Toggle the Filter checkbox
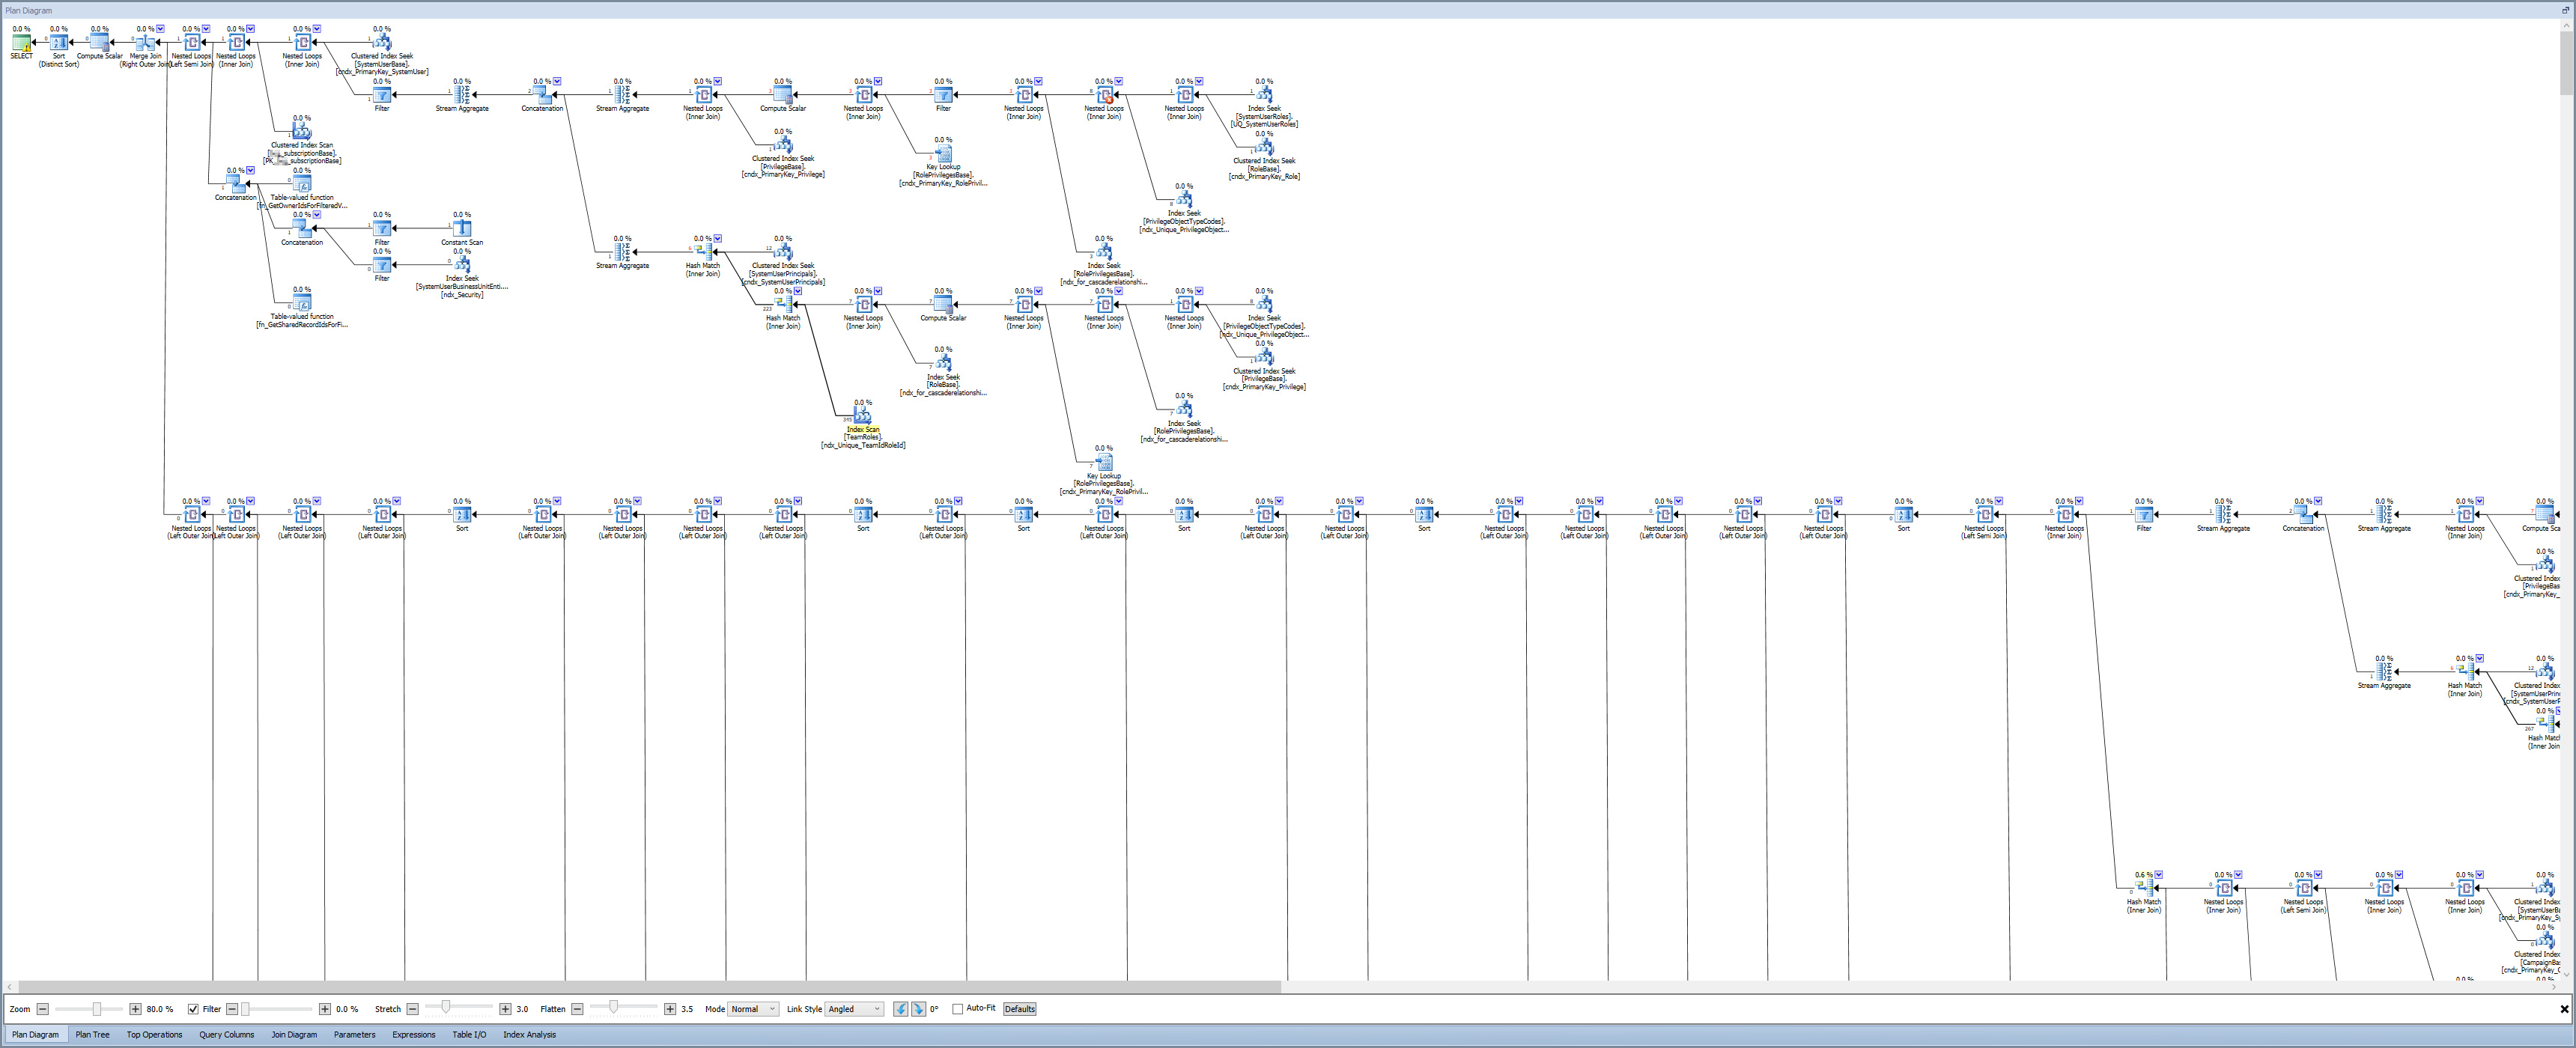Image resolution: width=2576 pixels, height=1048 pixels. [x=193, y=1009]
